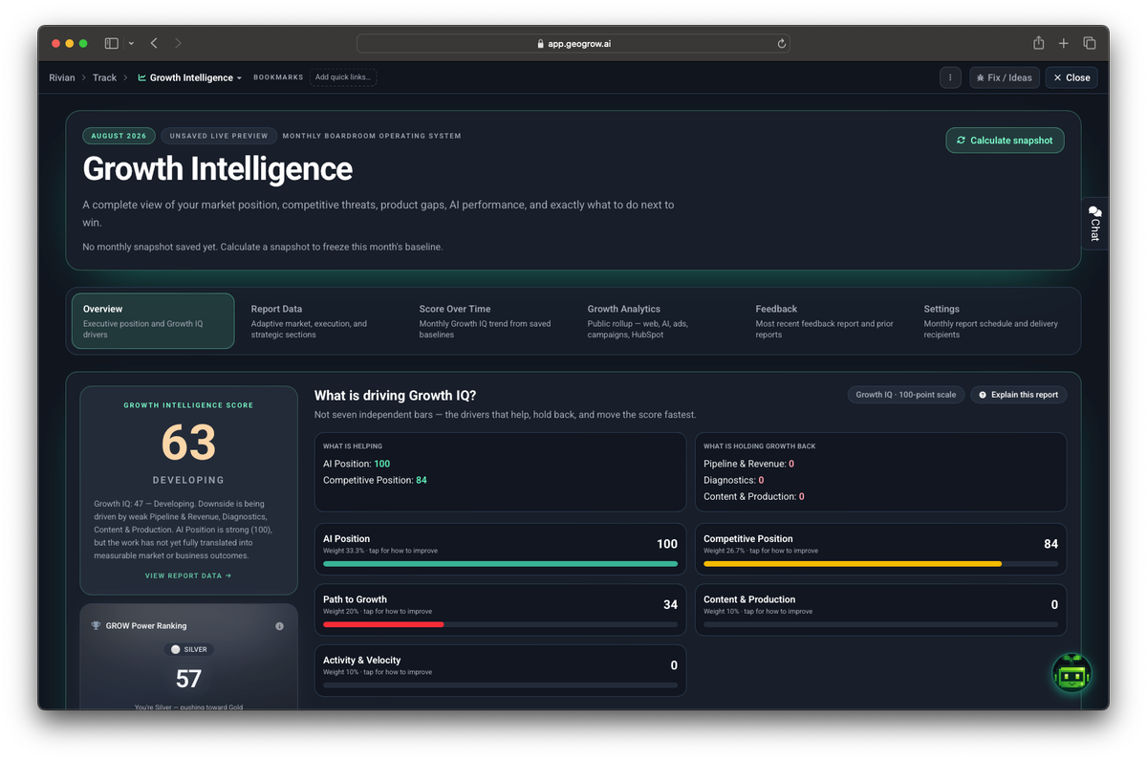Click the Add quick links field
Screen dimensions: 1147x760
pyautogui.click(x=343, y=77)
